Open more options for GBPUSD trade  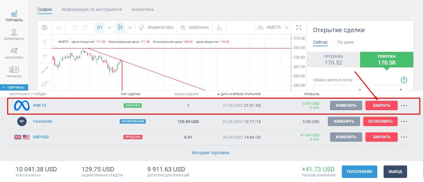pyautogui.click(x=404, y=137)
